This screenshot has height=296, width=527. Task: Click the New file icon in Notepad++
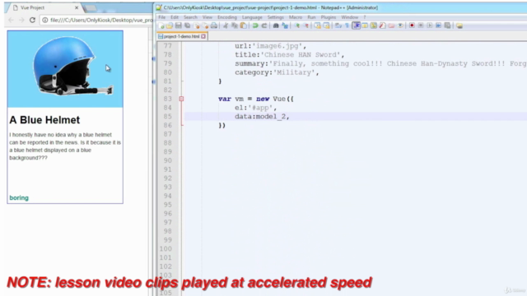pyautogui.click(x=161, y=25)
